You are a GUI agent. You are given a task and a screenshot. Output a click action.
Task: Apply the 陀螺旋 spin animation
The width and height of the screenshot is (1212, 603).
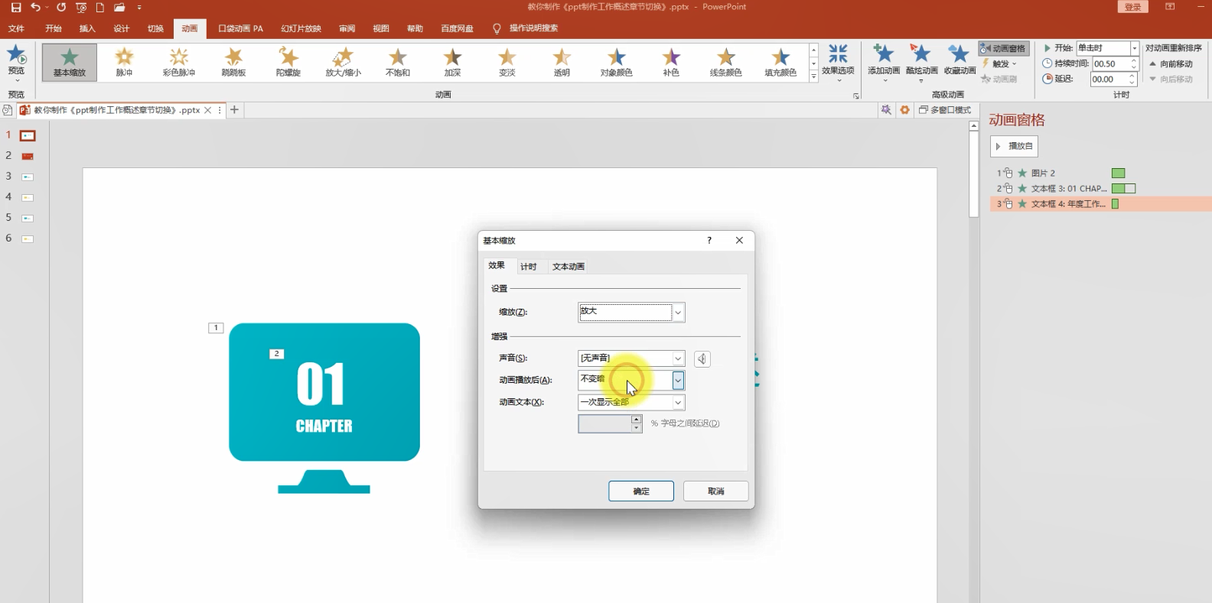pos(288,62)
